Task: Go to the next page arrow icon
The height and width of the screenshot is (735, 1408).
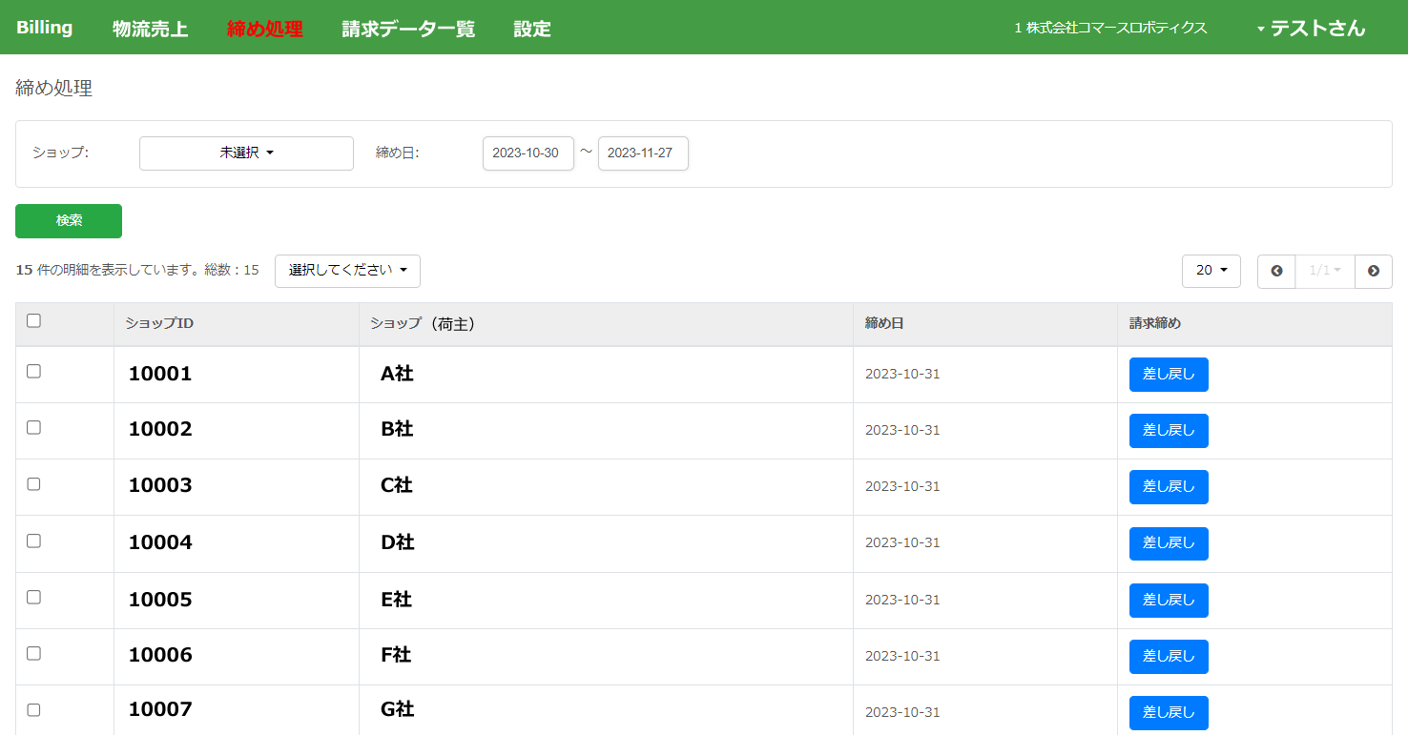Action: coord(1373,271)
